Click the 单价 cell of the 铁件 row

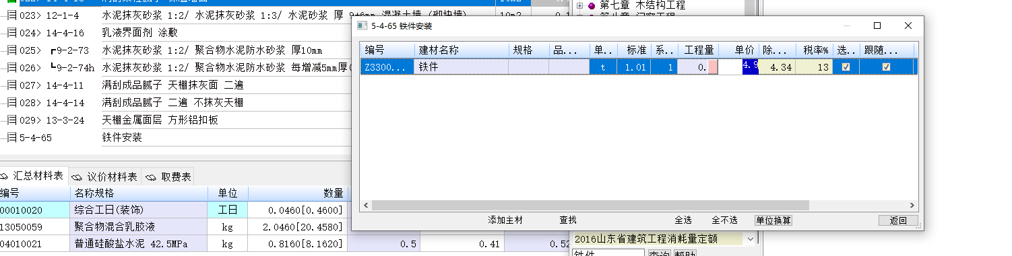(x=738, y=67)
